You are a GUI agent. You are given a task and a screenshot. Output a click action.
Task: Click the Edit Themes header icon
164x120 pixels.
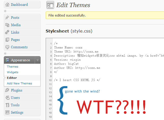point(50,5)
